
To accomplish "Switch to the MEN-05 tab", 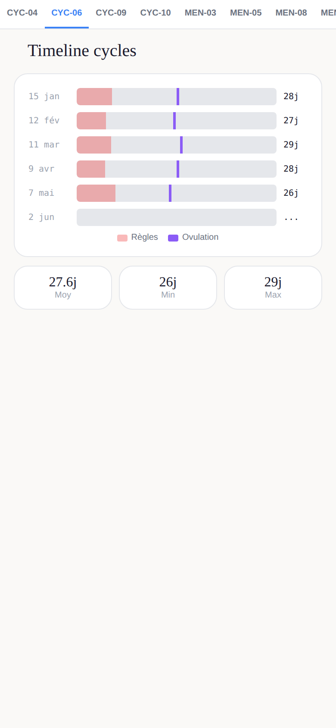I will point(246,13).
